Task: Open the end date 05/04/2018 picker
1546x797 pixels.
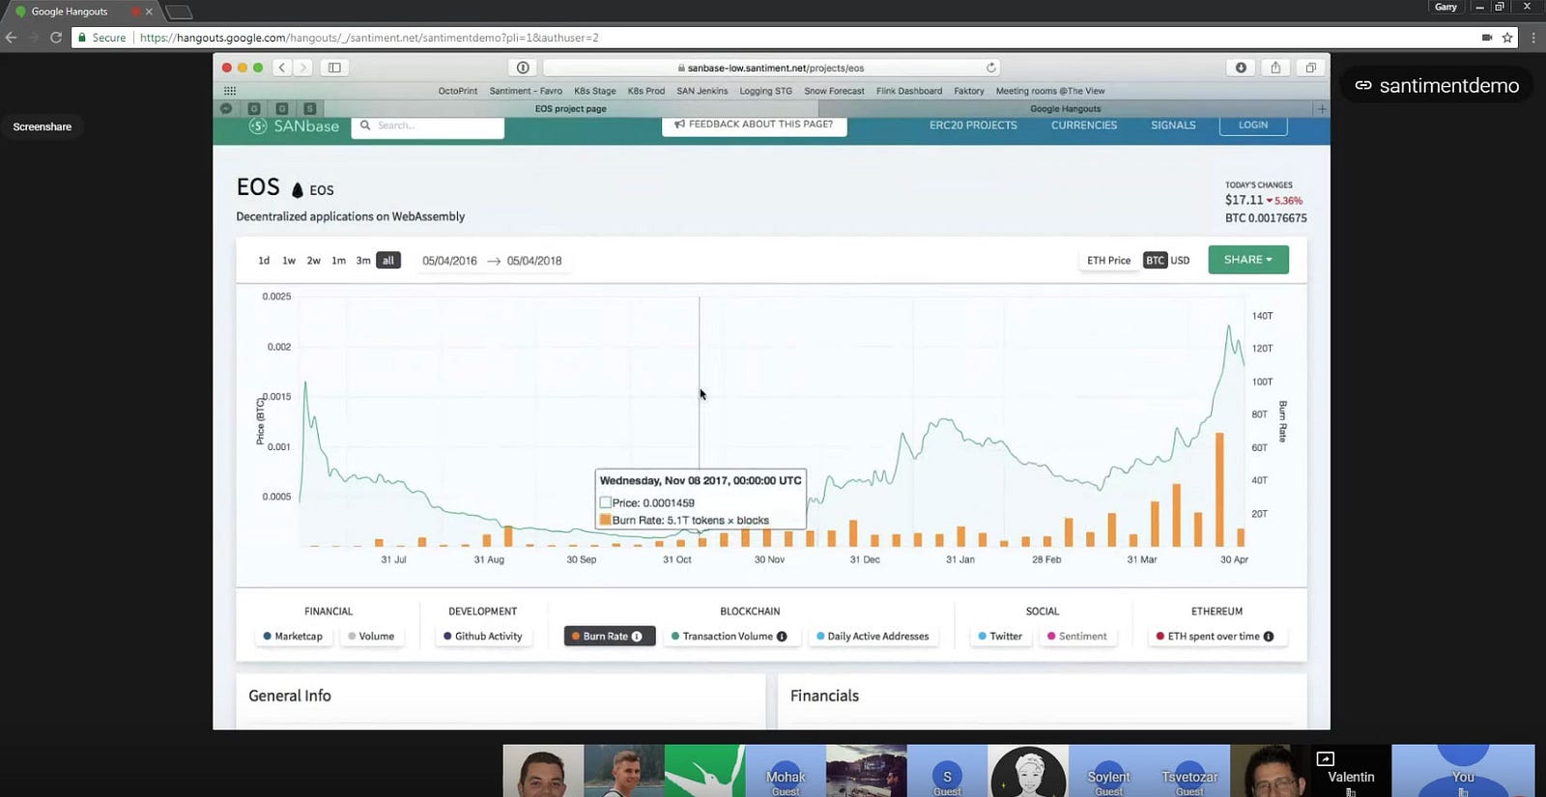Action: coord(534,261)
